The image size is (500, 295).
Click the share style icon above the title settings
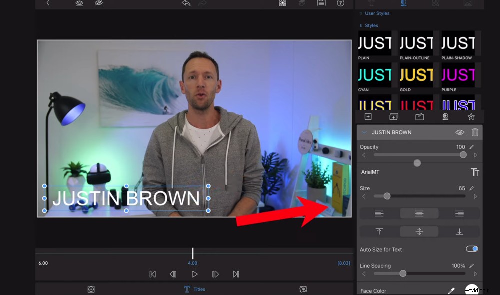pyautogui.click(x=419, y=116)
